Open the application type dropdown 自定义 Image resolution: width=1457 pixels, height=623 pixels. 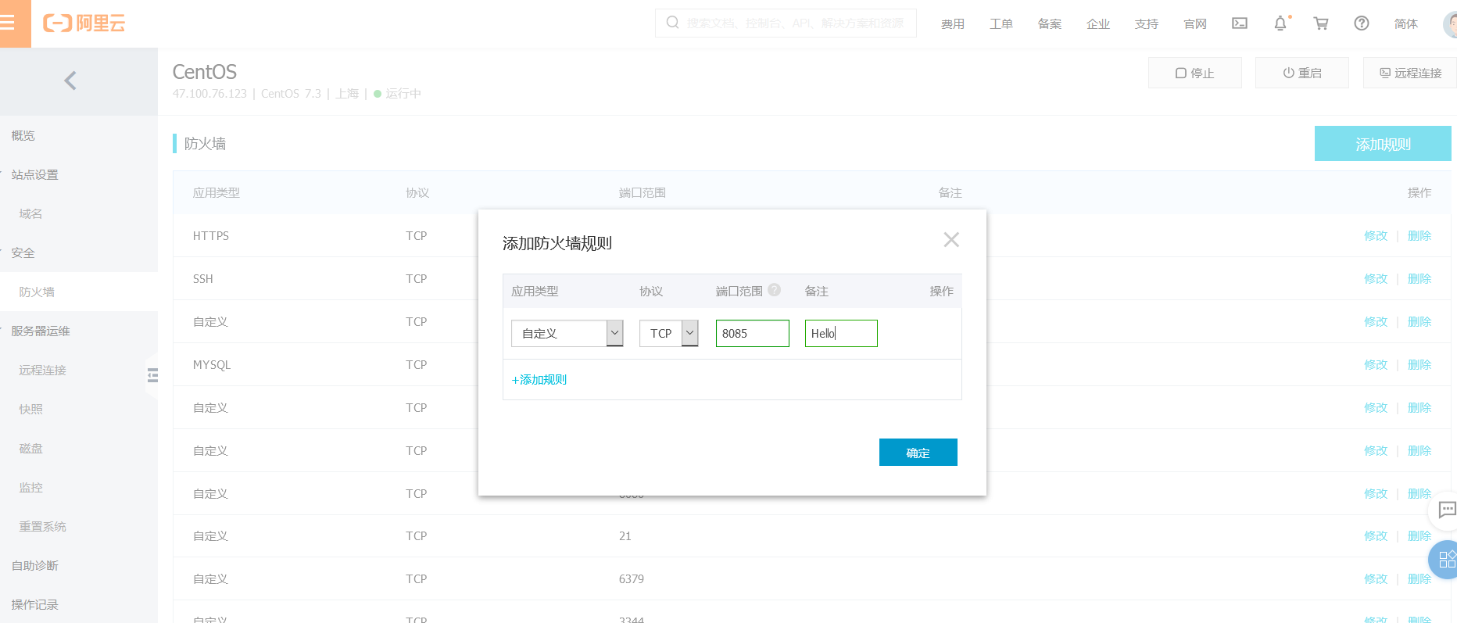(x=567, y=333)
